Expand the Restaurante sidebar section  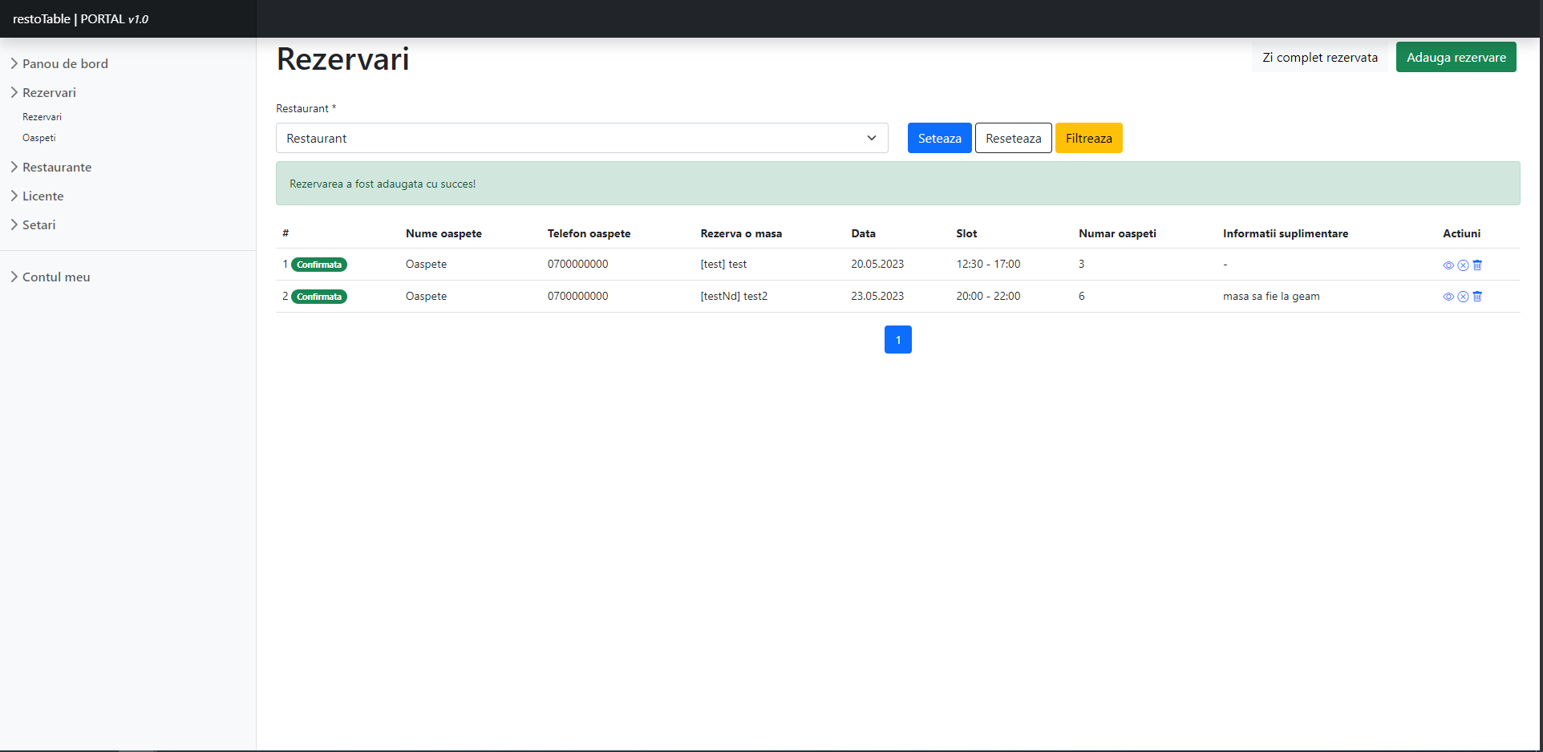(56, 167)
